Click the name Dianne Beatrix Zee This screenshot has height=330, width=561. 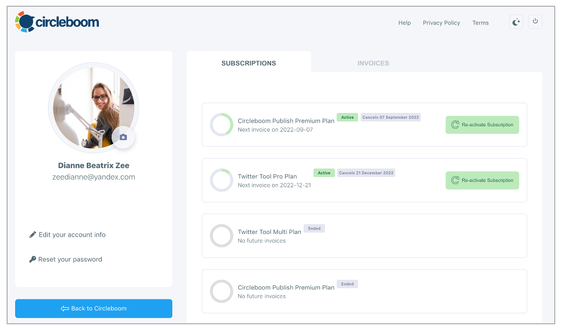click(x=93, y=165)
